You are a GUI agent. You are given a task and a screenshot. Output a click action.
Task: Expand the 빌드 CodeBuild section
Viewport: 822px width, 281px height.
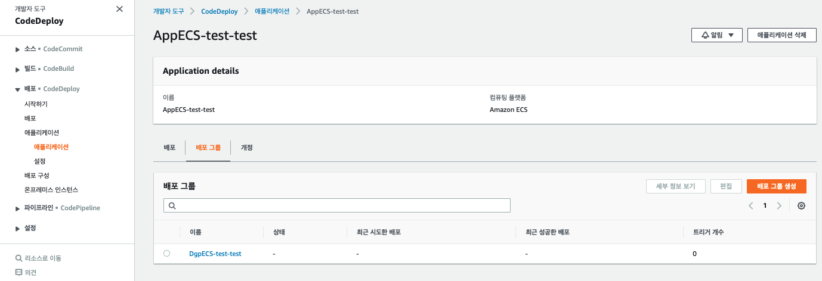point(18,69)
